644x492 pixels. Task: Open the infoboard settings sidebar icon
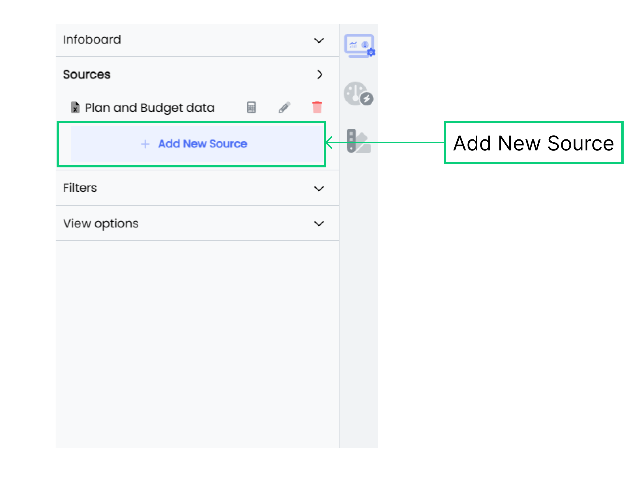[359, 46]
